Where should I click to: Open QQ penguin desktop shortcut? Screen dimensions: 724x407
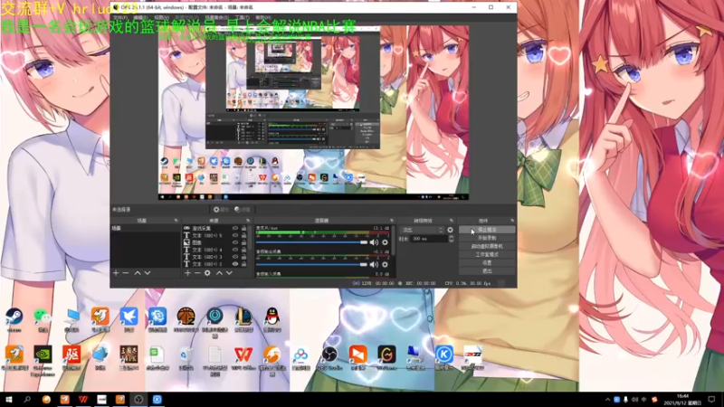[x=272, y=320]
